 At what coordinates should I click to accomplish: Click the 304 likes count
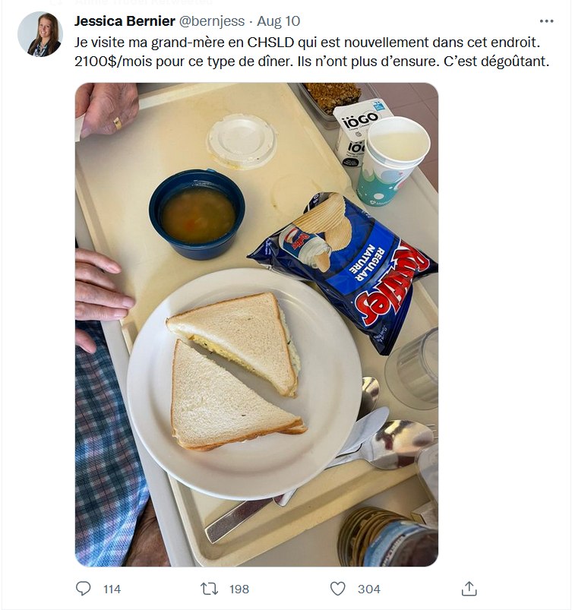(369, 589)
